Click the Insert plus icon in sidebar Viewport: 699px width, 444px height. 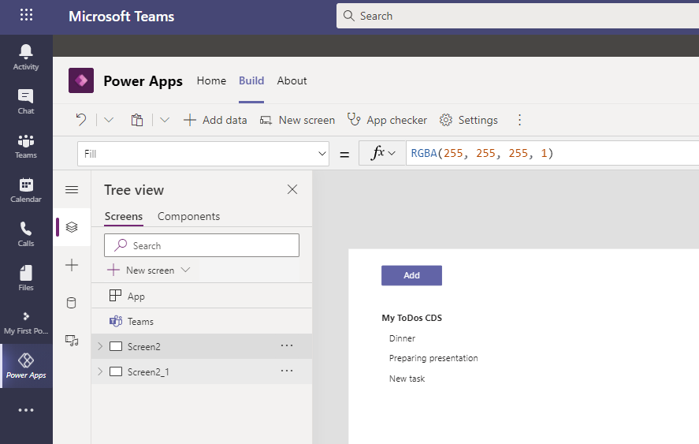click(72, 266)
